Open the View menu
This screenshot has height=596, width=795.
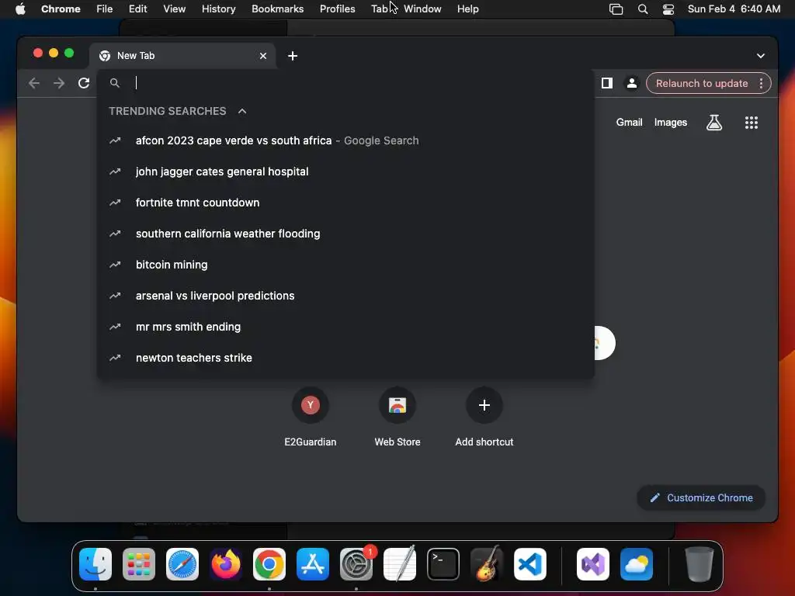(x=175, y=9)
